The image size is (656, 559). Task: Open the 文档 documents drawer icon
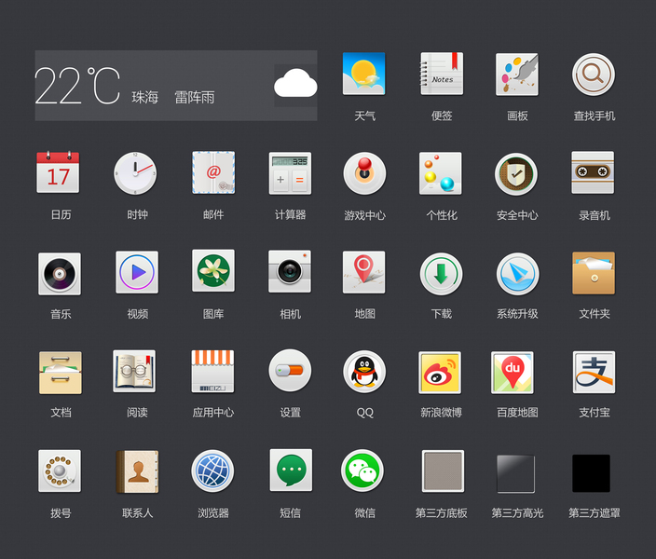pyautogui.click(x=61, y=373)
